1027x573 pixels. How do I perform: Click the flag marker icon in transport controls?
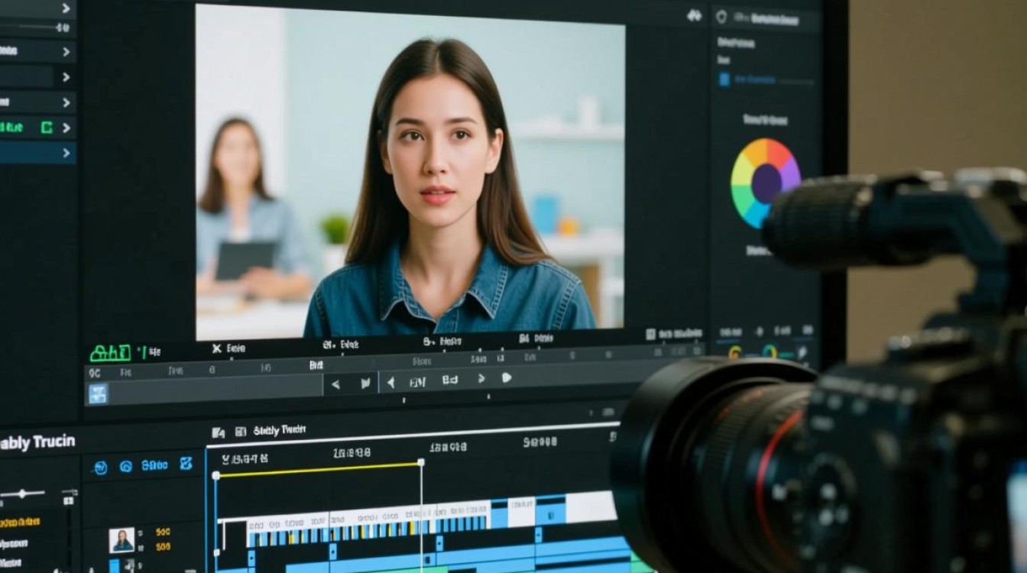365,383
